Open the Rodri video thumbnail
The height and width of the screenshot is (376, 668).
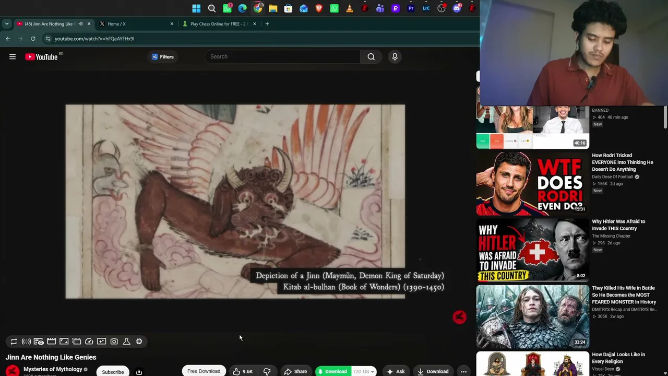(532, 184)
